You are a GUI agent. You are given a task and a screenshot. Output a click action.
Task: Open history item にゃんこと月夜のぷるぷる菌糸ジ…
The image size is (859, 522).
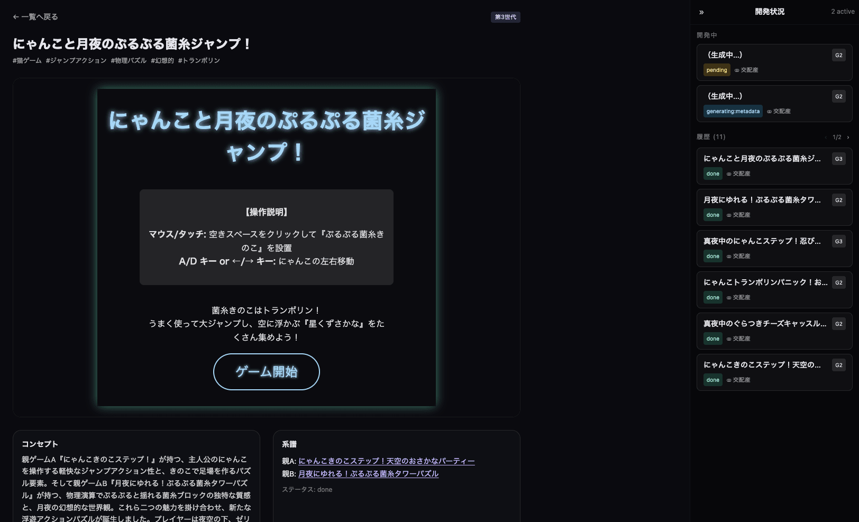pos(762,159)
